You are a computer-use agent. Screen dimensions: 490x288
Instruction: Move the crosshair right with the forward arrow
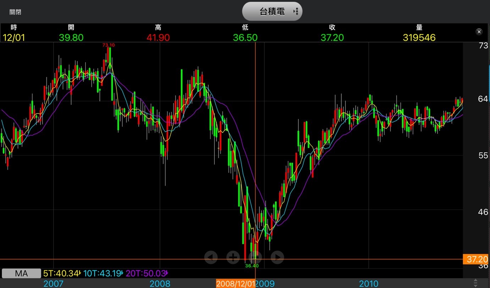click(x=277, y=257)
